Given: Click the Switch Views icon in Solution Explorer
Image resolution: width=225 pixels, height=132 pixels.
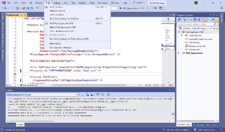Looking at the screenshot, I should click(179, 20).
